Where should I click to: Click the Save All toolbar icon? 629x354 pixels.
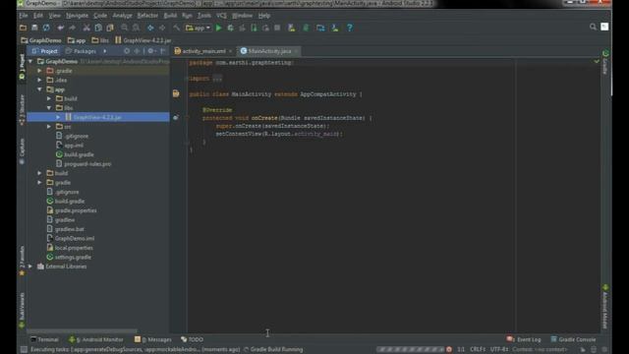(34, 28)
